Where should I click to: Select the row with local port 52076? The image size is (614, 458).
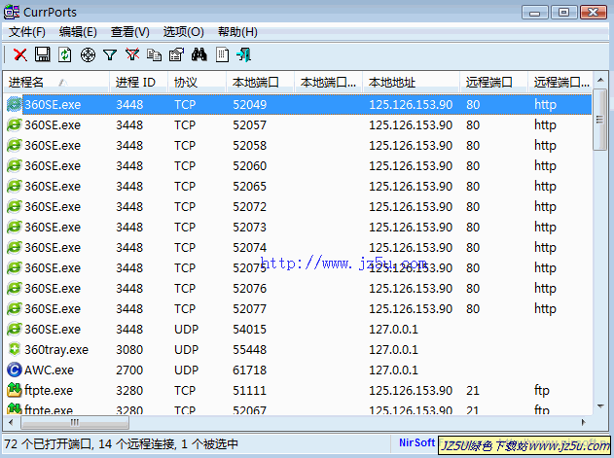click(298, 288)
